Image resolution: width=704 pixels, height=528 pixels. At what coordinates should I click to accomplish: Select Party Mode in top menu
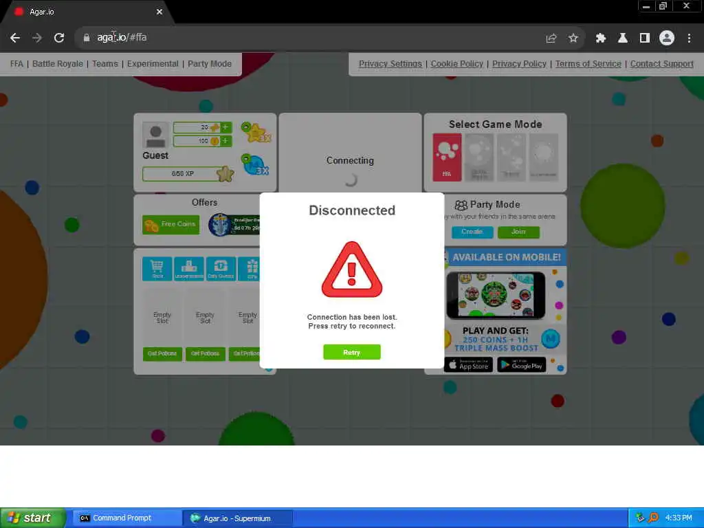pyautogui.click(x=210, y=64)
